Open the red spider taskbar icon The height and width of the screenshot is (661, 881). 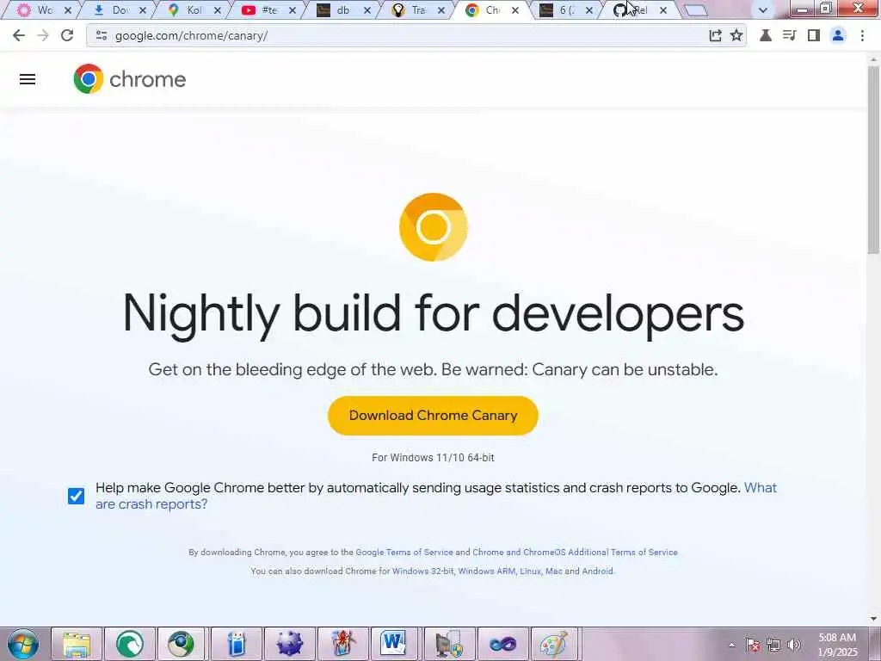[x=343, y=644]
